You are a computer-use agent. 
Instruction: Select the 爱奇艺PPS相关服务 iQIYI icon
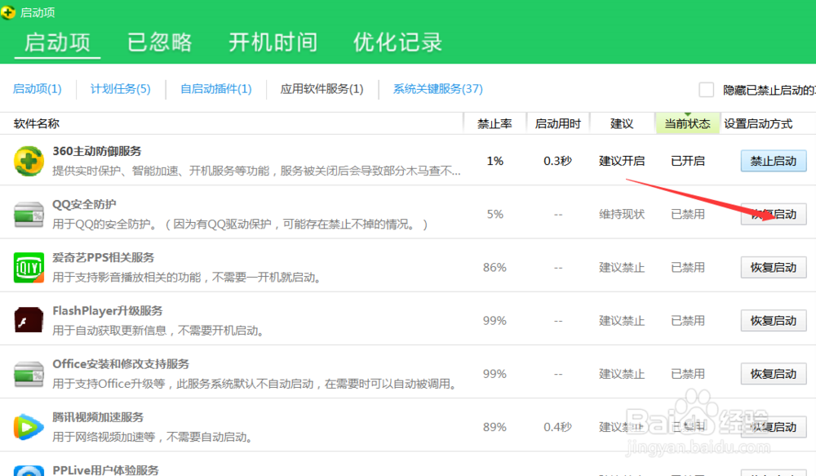(x=29, y=267)
